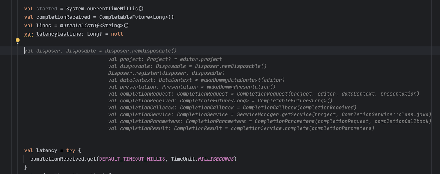Click the 'MILLISECONDS' enum constant
The width and height of the screenshot is (440, 174).
(x=216, y=159)
